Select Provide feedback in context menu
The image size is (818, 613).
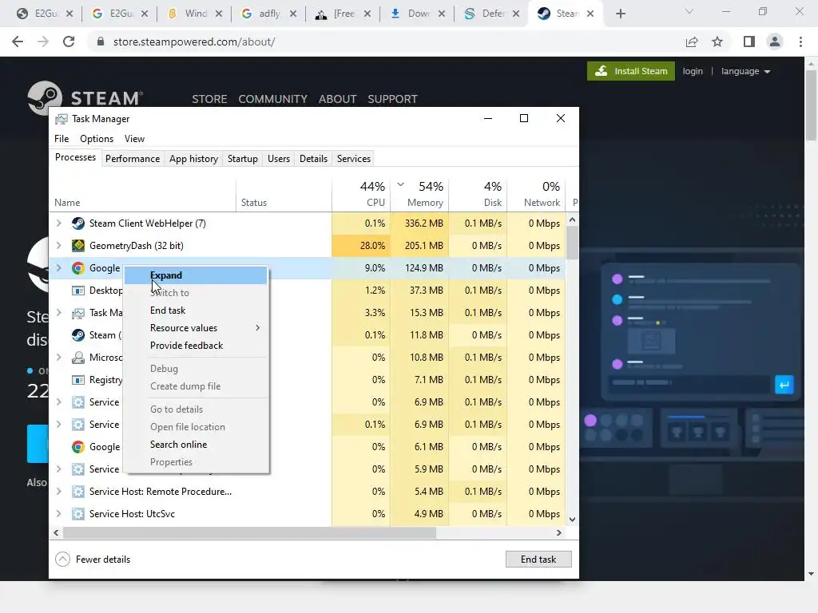[196, 346]
